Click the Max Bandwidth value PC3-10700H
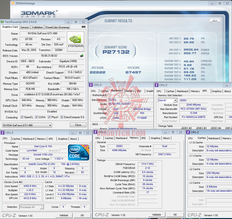Screen dimensions: 232x219 pos(193,109)
